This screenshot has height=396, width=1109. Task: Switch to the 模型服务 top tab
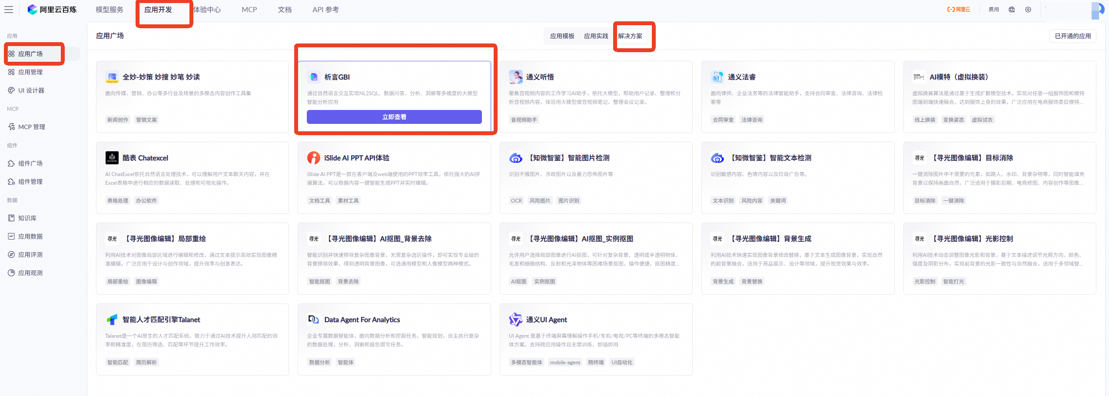[x=110, y=10]
